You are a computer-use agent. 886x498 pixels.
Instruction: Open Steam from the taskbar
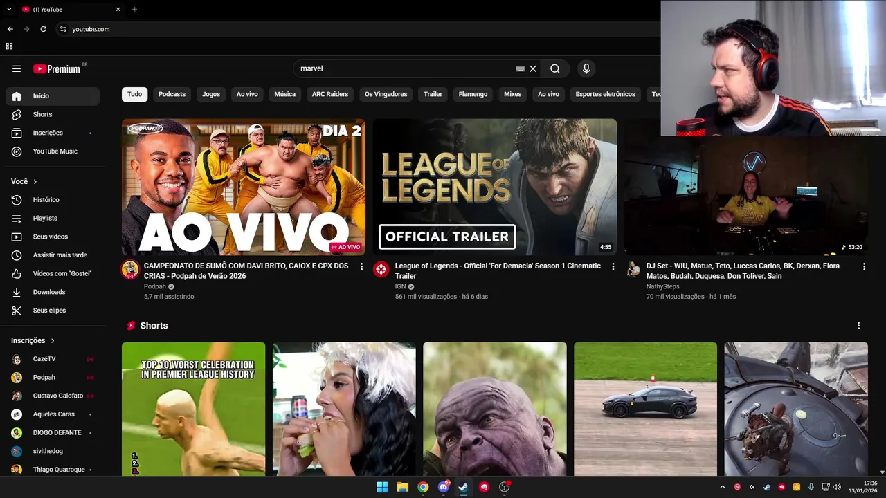click(464, 487)
